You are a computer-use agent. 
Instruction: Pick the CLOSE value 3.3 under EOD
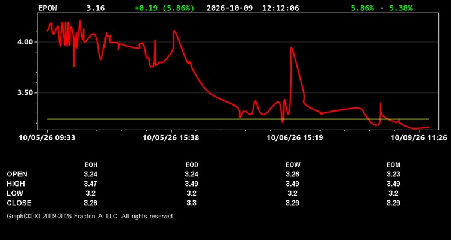click(192, 203)
